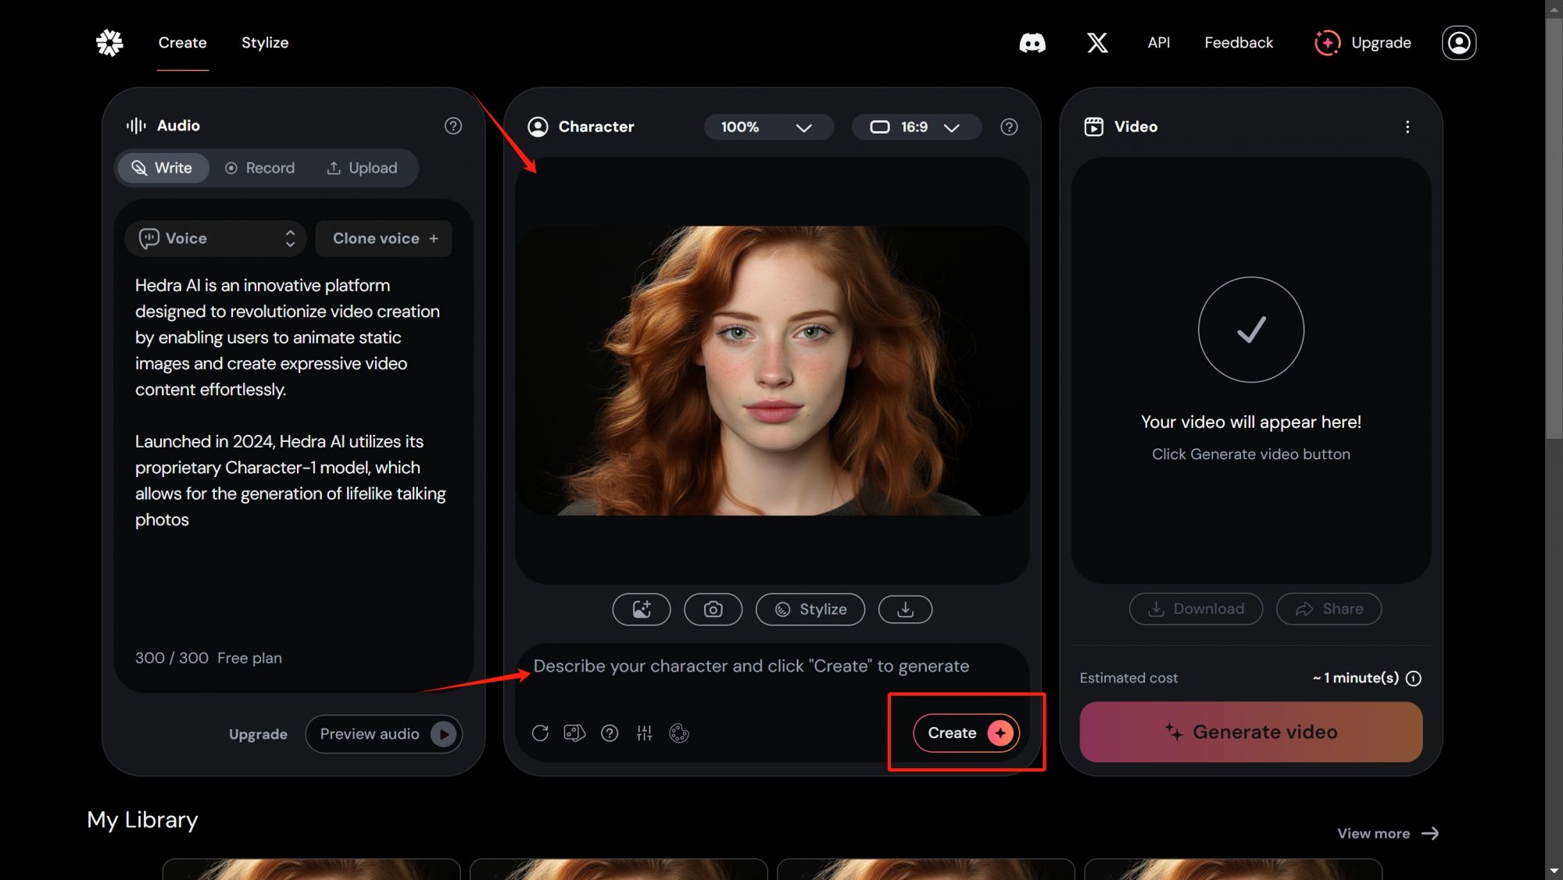Click the Create character button
Viewport: 1563px width, 880px height.
966,733
